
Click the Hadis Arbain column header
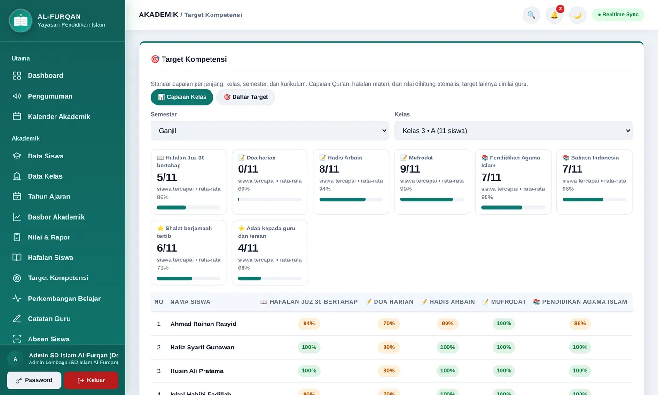pyautogui.click(x=447, y=302)
